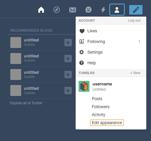
Task: Select the username blog avatar thumbnail
Action: (x=84, y=86)
